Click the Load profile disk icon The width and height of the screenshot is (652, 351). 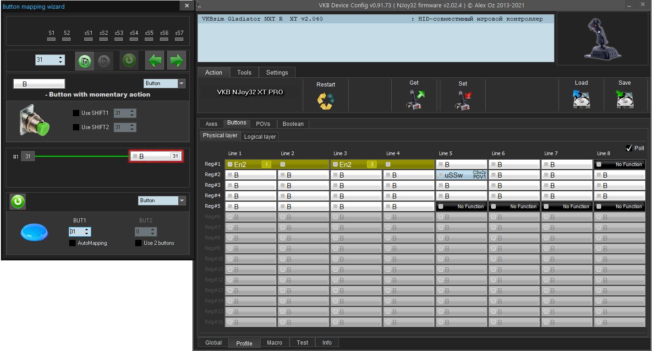click(581, 99)
